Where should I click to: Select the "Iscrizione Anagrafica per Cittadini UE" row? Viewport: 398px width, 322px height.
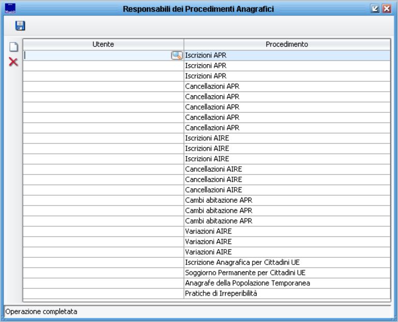[x=207, y=262]
